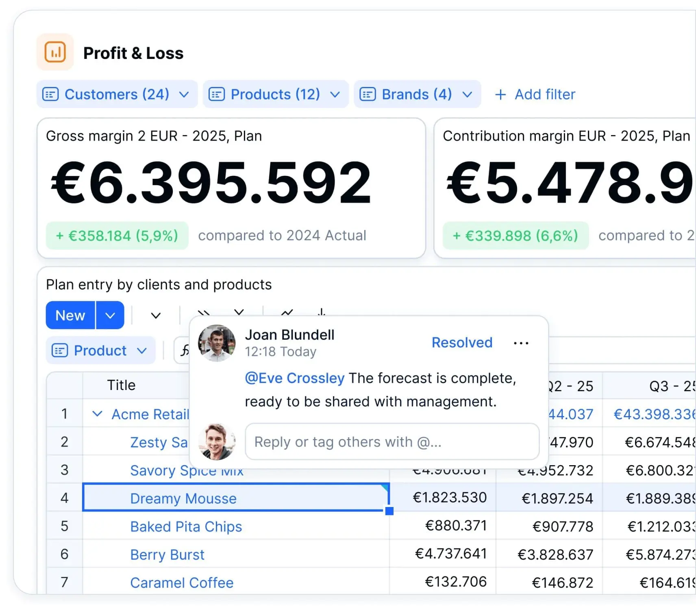Click the reply input field in the comment
The height and width of the screenshot is (611, 696).
(391, 442)
